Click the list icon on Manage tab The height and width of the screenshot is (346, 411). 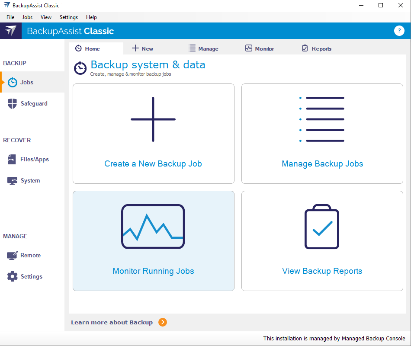pos(192,48)
